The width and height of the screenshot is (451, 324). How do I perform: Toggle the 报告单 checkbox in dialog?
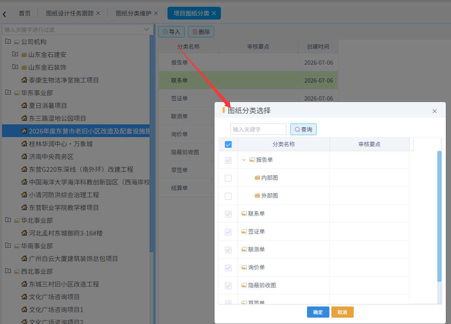pyautogui.click(x=228, y=160)
